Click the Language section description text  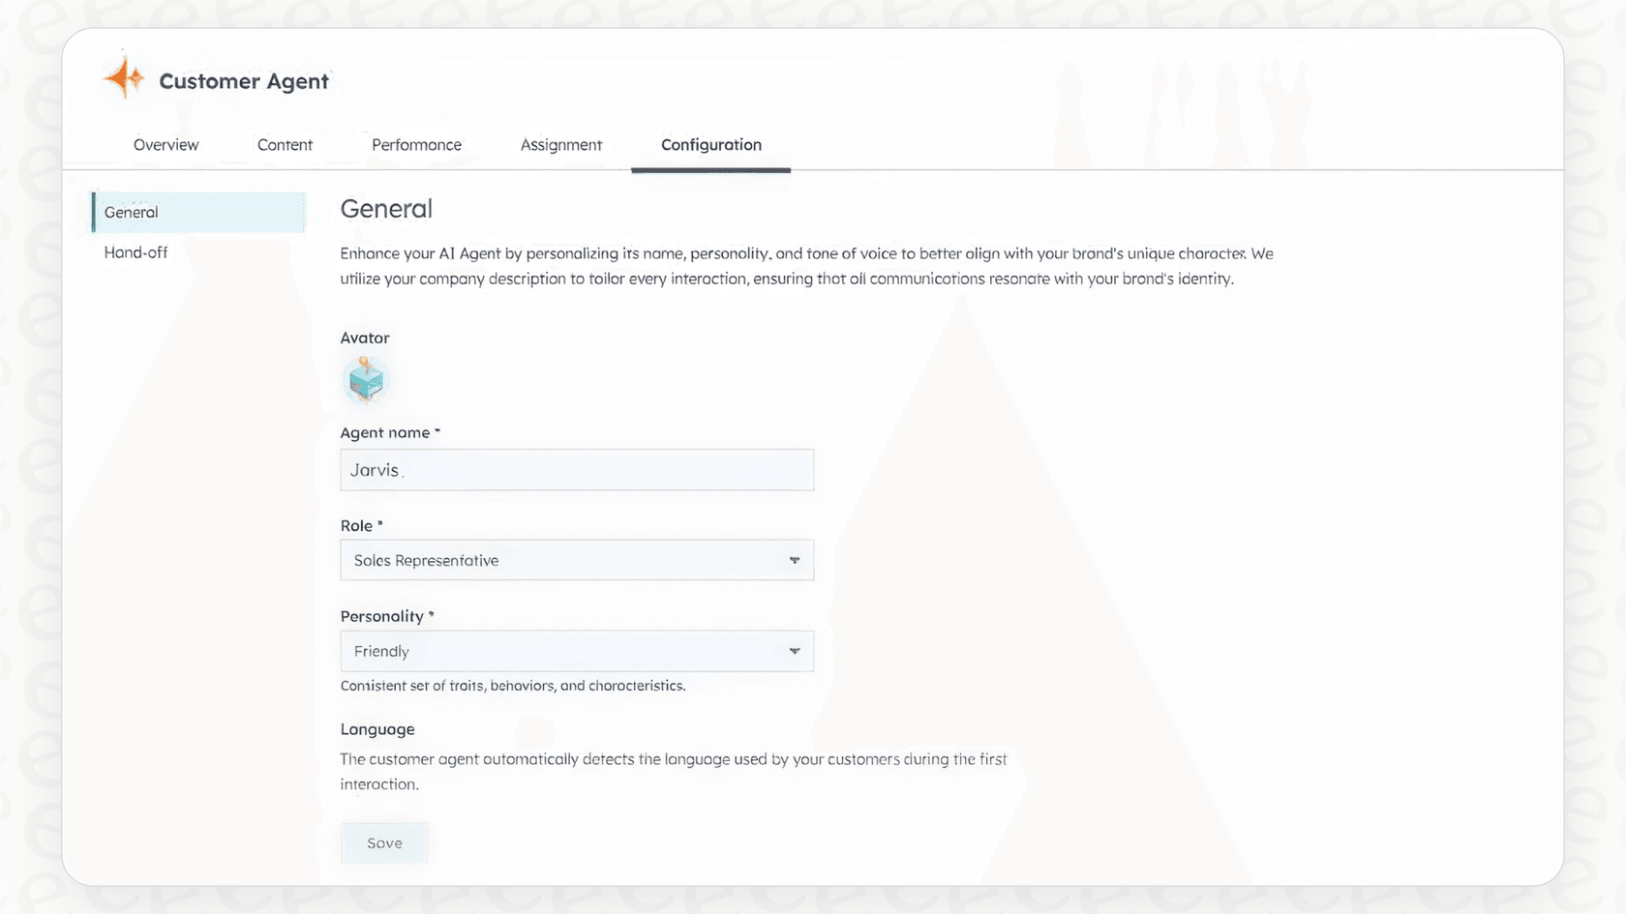673,771
